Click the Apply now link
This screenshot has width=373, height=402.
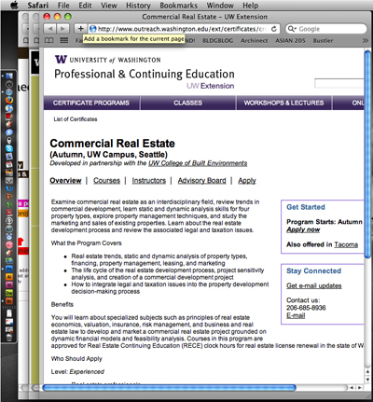tap(303, 229)
